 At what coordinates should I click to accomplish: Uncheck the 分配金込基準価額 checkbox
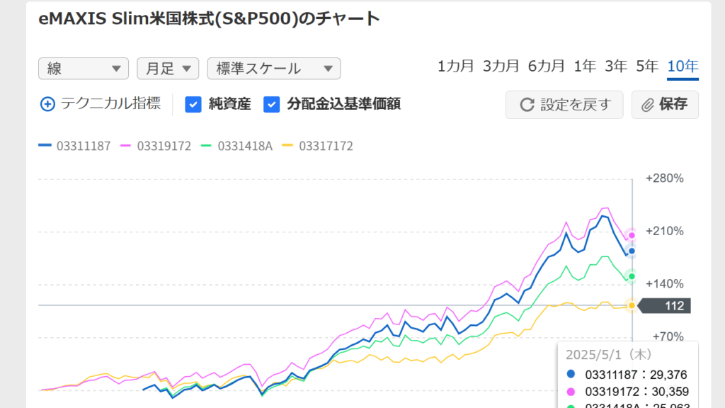271,105
